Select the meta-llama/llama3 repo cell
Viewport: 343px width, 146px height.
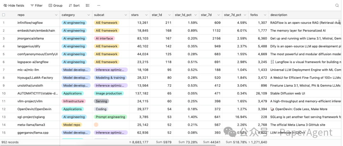coord(31,125)
